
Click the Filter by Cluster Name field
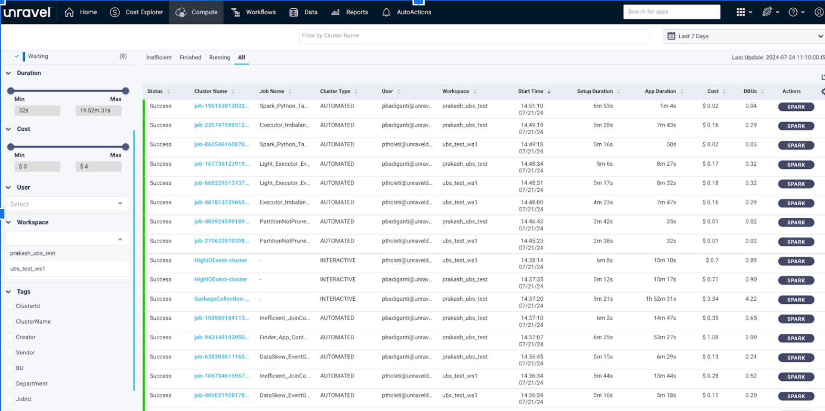click(x=473, y=36)
